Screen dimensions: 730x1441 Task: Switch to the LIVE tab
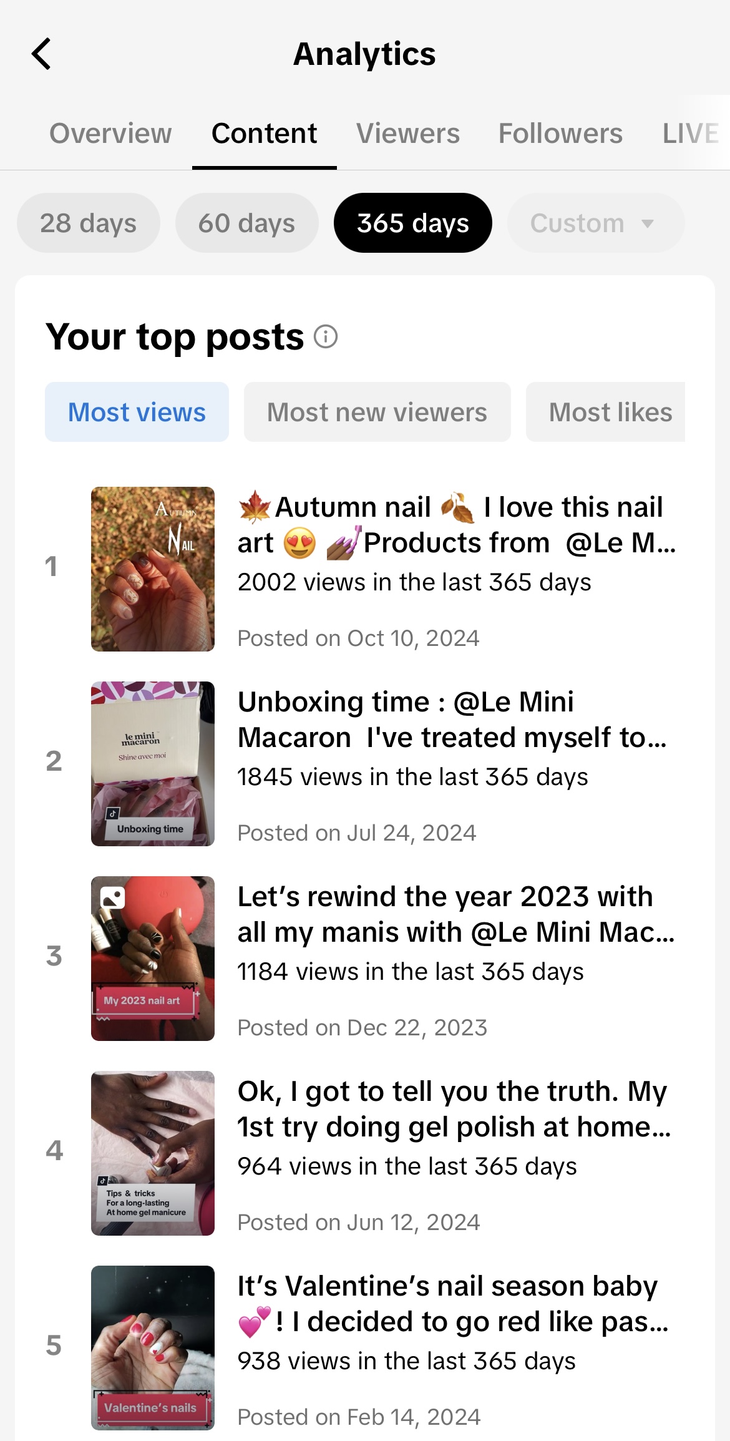691,134
